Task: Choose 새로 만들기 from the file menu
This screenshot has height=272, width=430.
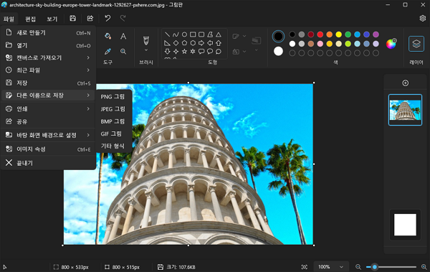Action: click(48, 33)
